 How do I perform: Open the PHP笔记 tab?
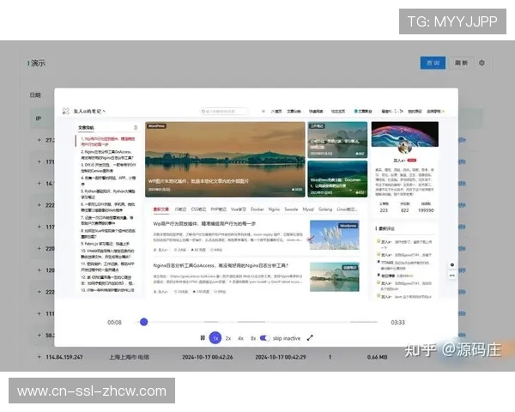pos(219,209)
